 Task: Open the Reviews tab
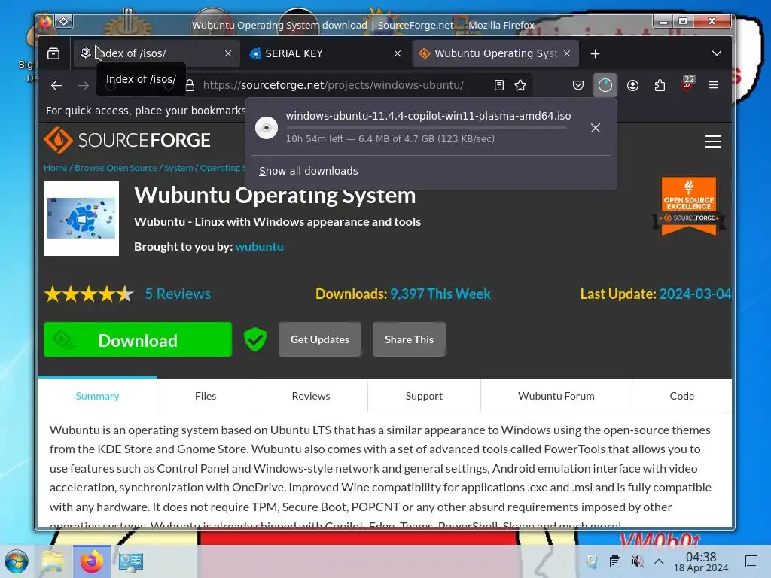(x=311, y=396)
